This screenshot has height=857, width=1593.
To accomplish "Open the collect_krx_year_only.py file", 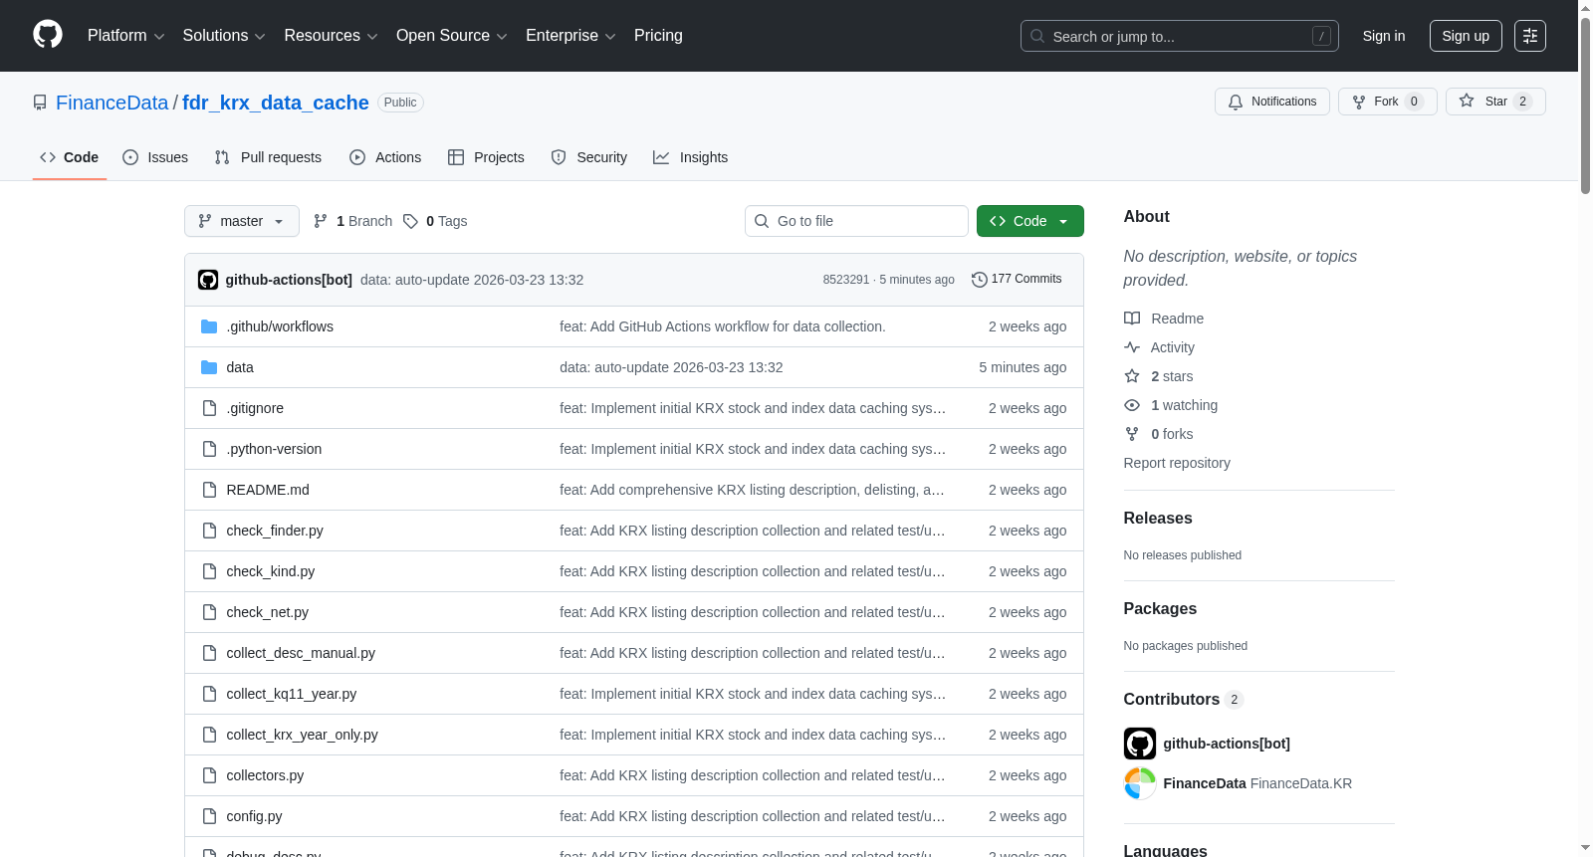I will coord(303,735).
